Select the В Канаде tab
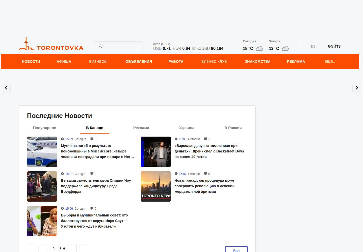The height and width of the screenshot is (252, 363). 95,128
